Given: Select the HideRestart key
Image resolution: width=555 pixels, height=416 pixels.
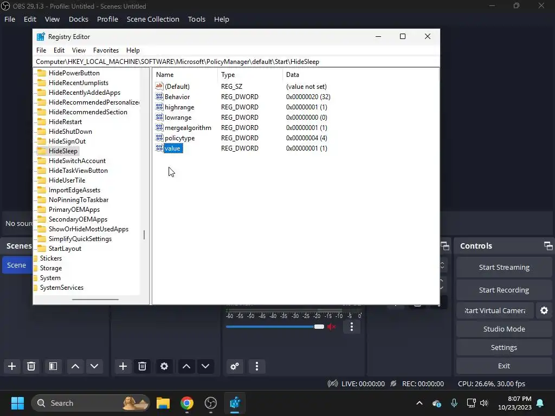Looking at the screenshot, I should point(65,122).
